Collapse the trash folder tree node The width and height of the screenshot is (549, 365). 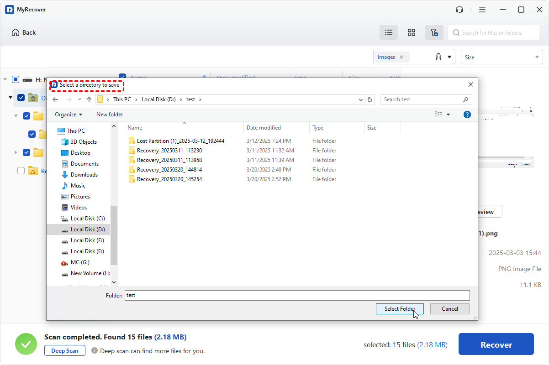tap(11, 98)
